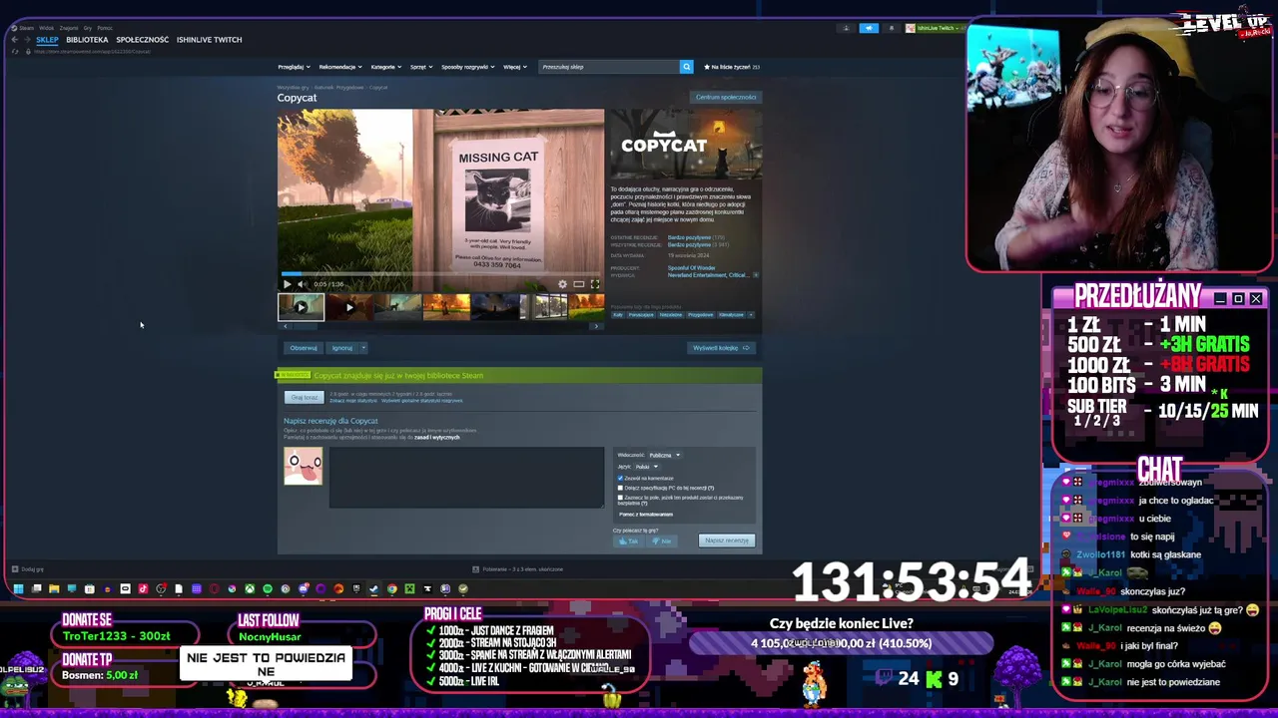Viewport: 1278px width, 718px height.
Task: Open Spoonful Of Wonder developer link
Action: [691, 268]
